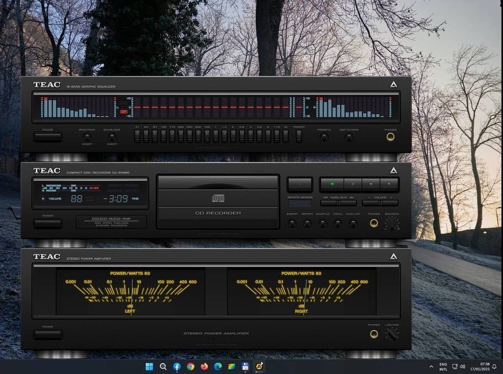Toggle the equalizer POWER button
This screenshot has width=503, height=374.
pos(48,137)
